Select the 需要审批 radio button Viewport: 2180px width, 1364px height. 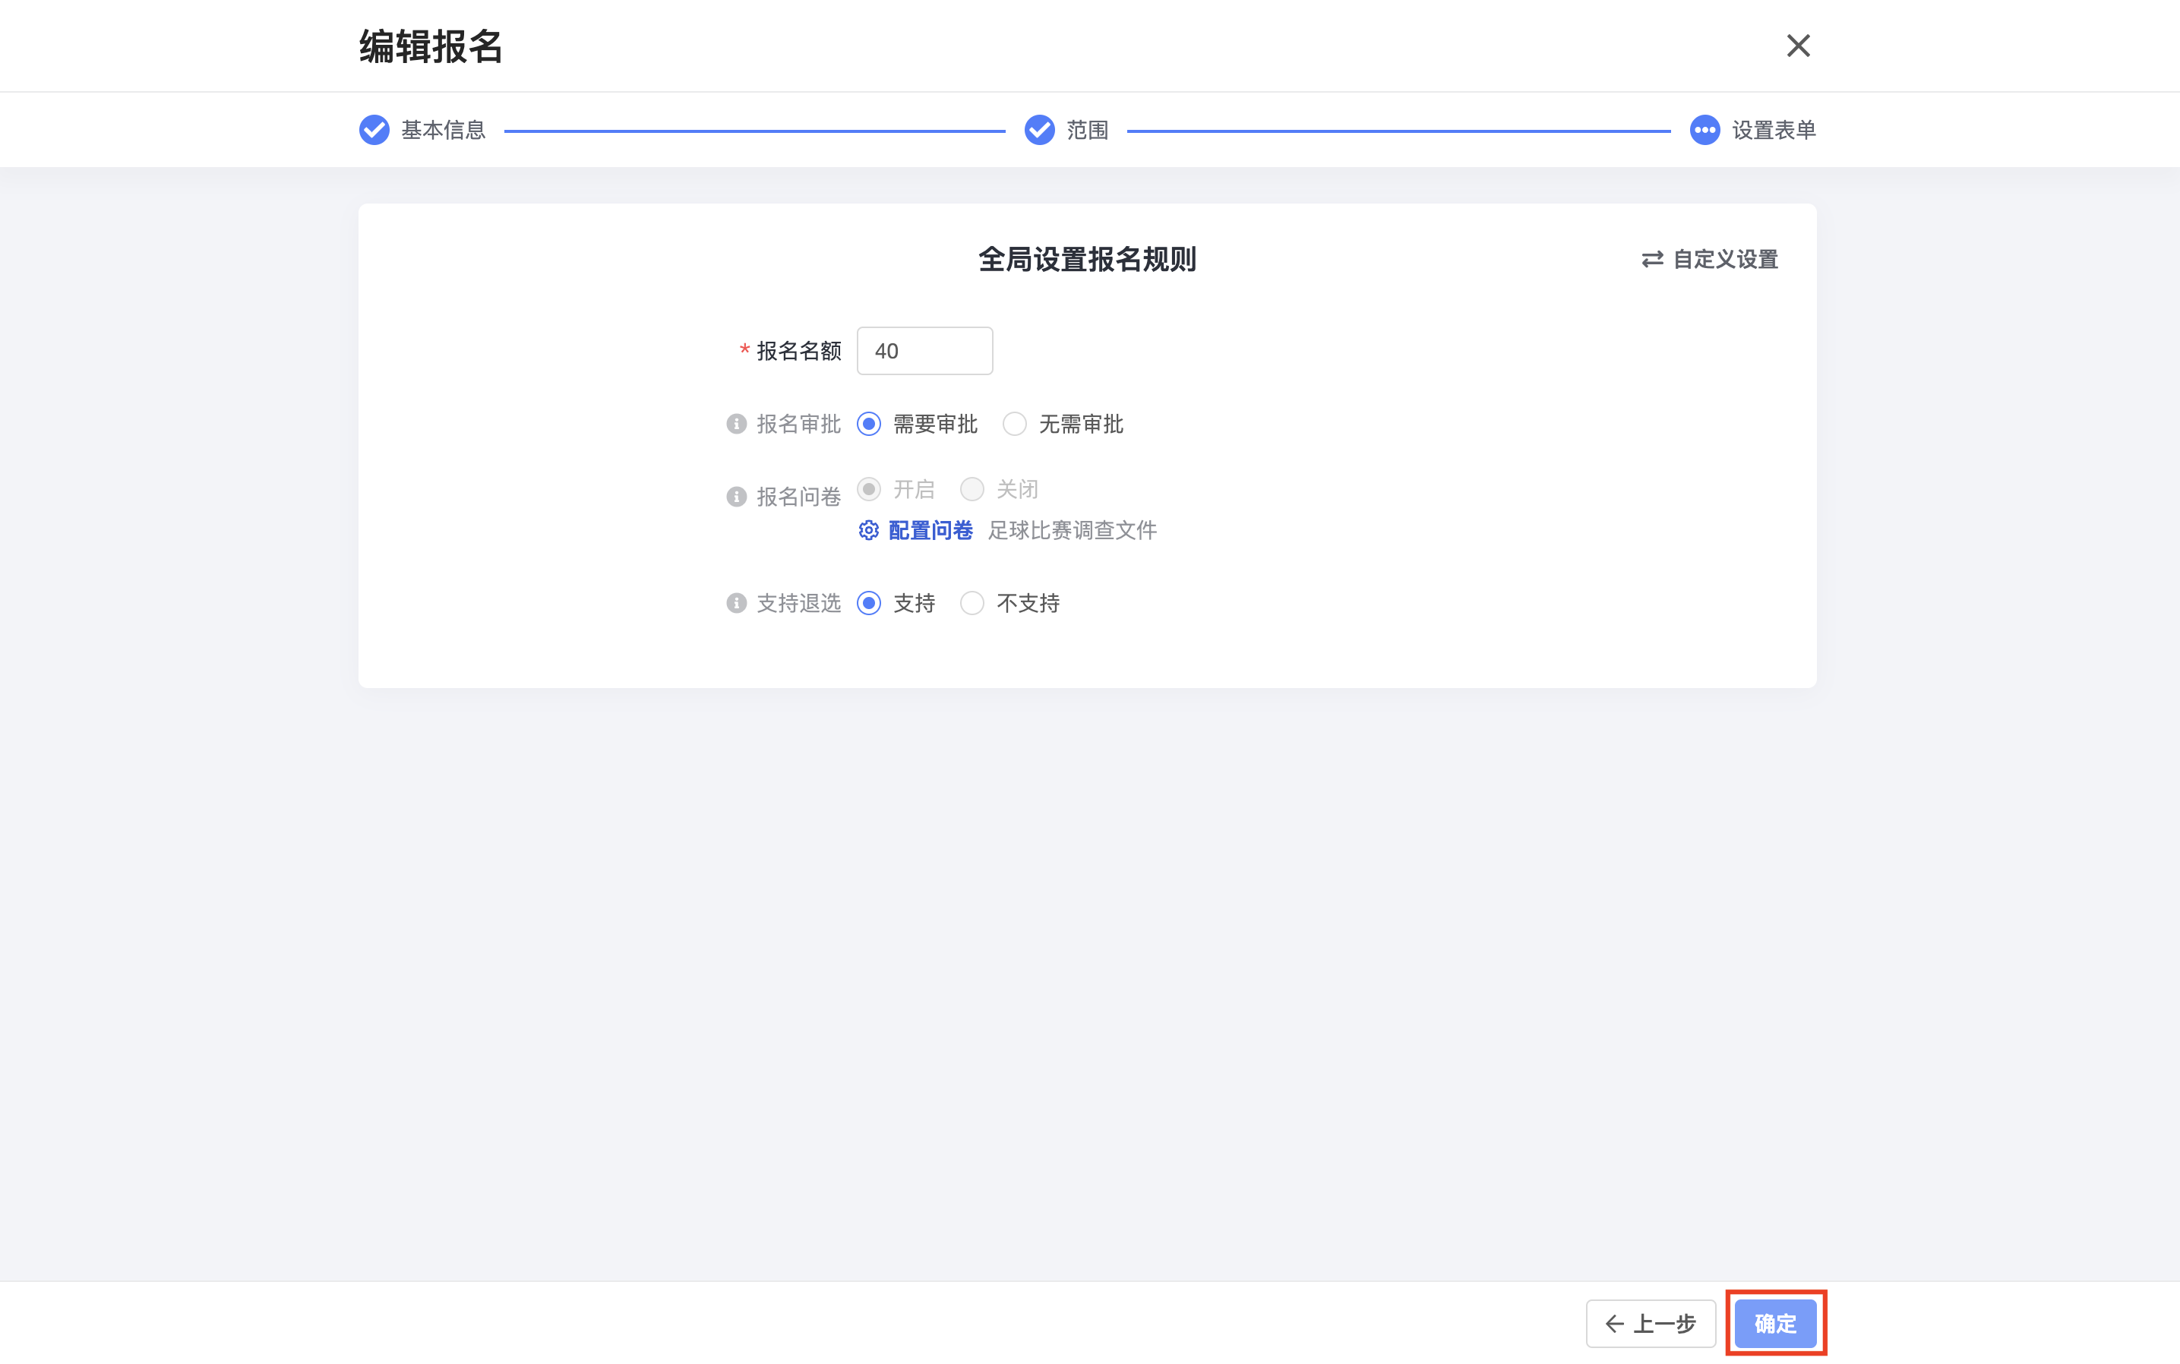868,424
